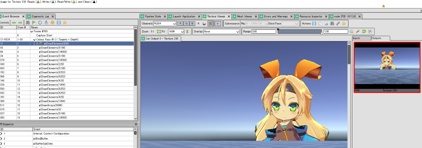This screenshot has height=148, width=422.
Task: Click the chain link icon in Actions toolbar
Action: (338, 23)
